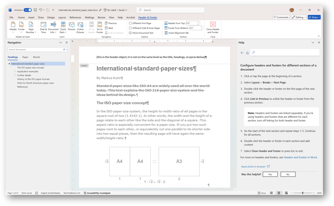Increase zoom using the zoom slider
This screenshot has height=206, width=334.
coord(313,193)
